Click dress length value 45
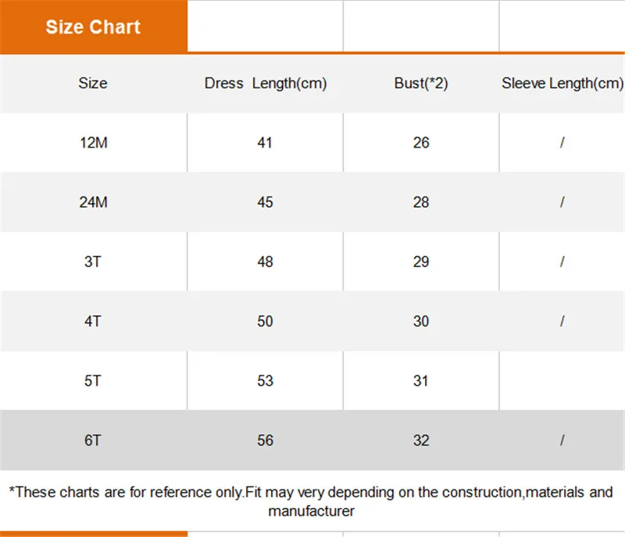 (x=265, y=202)
